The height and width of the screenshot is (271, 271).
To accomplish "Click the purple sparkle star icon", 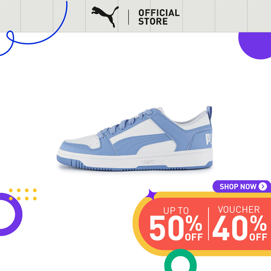I will coord(151,195).
